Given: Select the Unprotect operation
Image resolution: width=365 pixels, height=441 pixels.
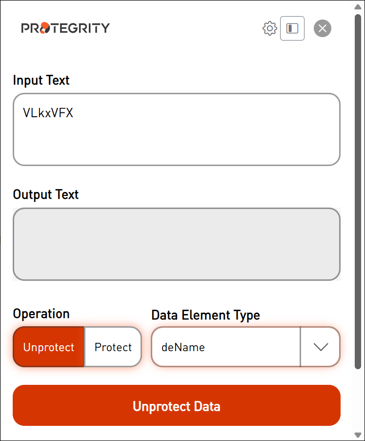Looking at the screenshot, I should coord(49,347).
